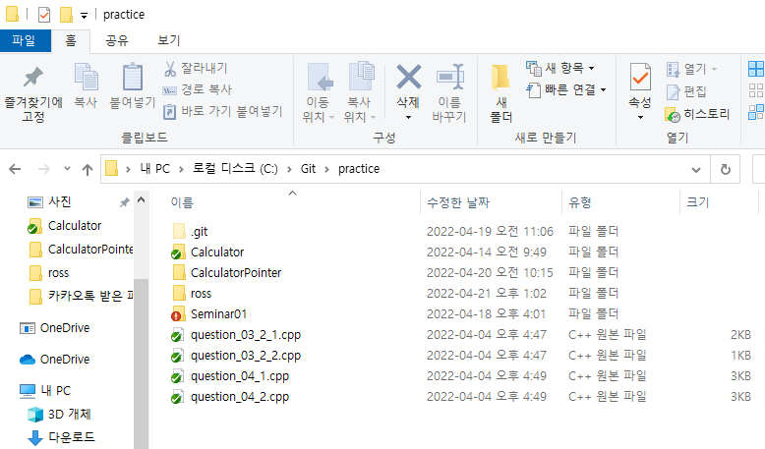765x449 pixels.
Task: Open the Quick Access Toolbar customize dropdown
Action: pyautogui.click(x=84, y=16)
